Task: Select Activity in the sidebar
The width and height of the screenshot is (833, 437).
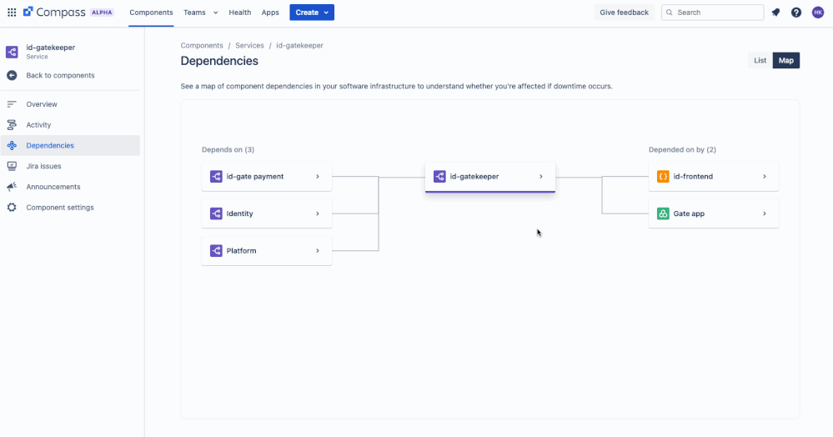Action: click(70, 125)
